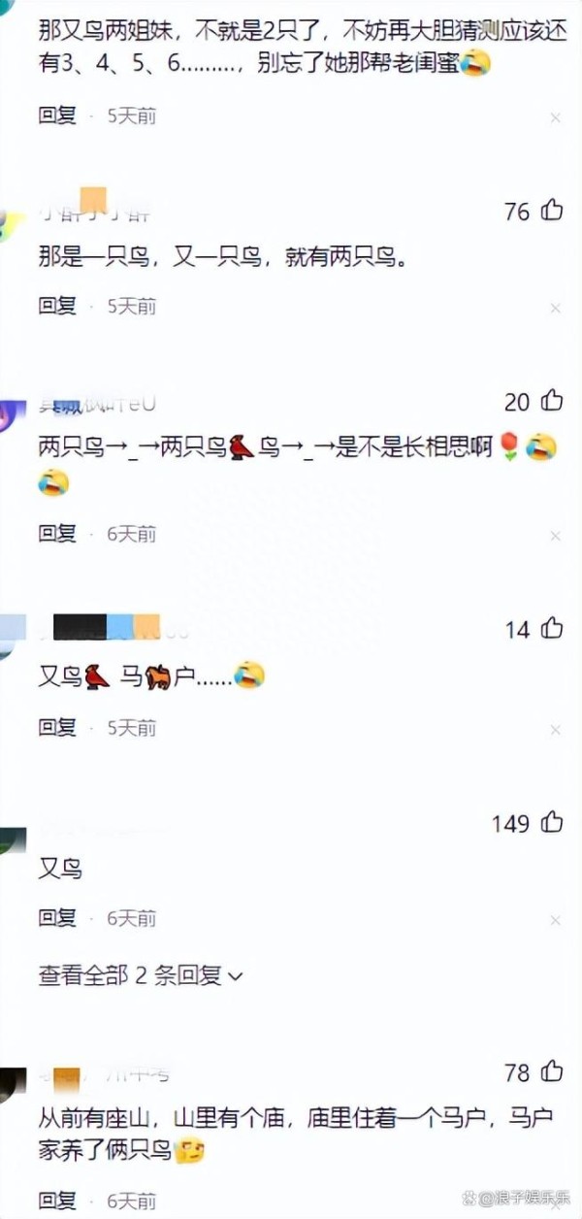Dismiss the top comment with its X icon

[555, 117]
